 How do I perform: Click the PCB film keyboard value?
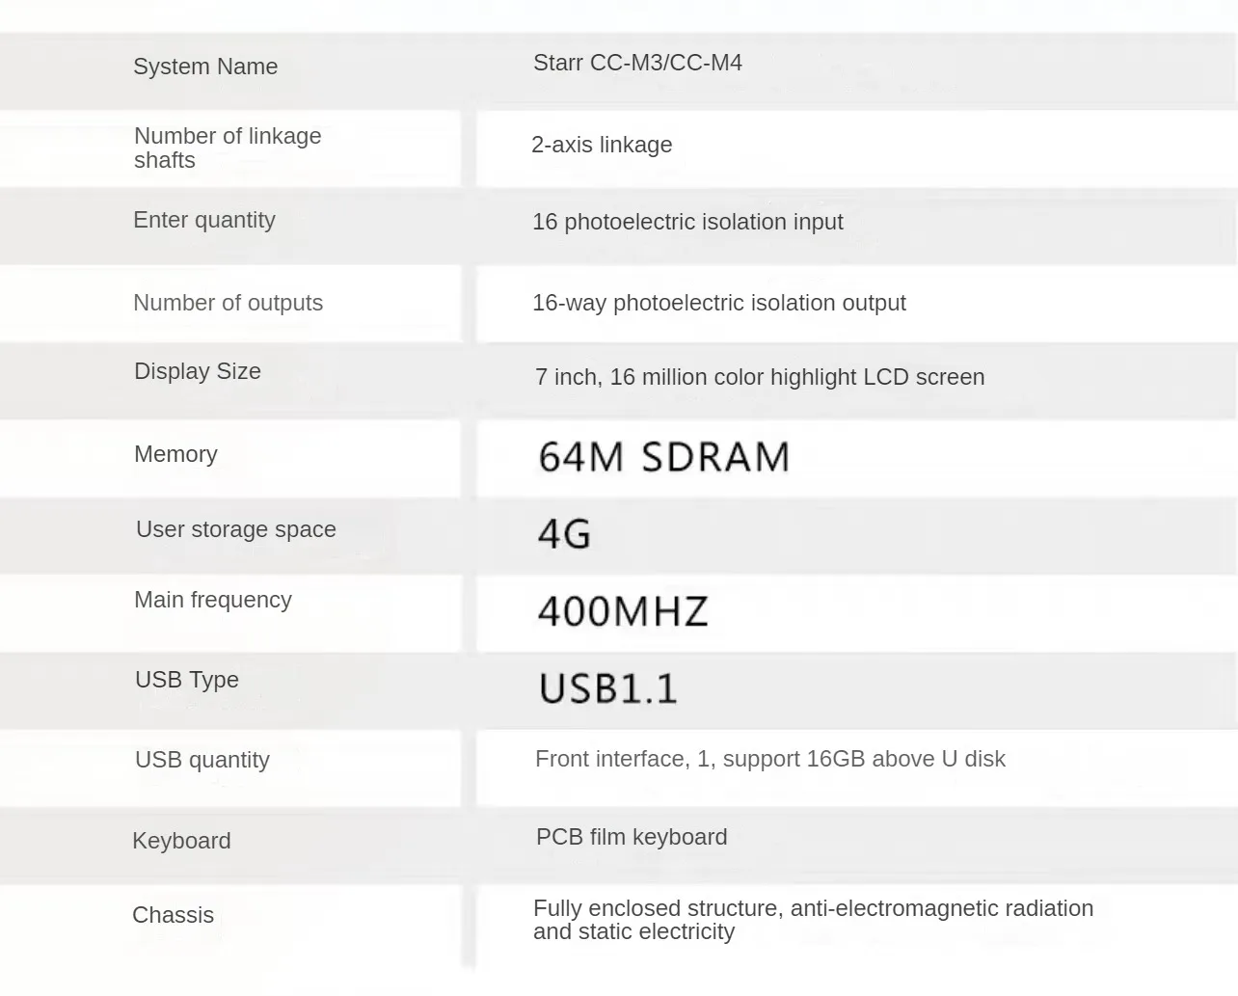[x=632, y=837]
